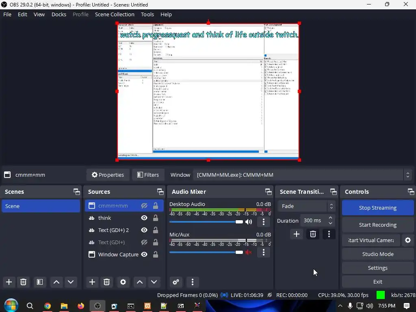The image size is (416, 312).
Task: Select the Scene item in Scenes list
Action: [41, 206]
